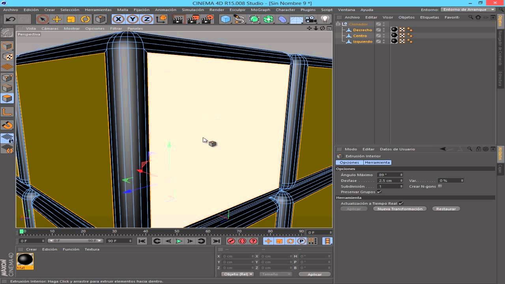Select the Izquierdo object
The height and width of the screenshot is (284, 505).
[363, 41]
